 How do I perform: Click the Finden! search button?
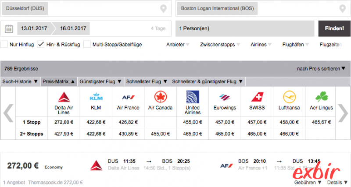coord(334,28)
